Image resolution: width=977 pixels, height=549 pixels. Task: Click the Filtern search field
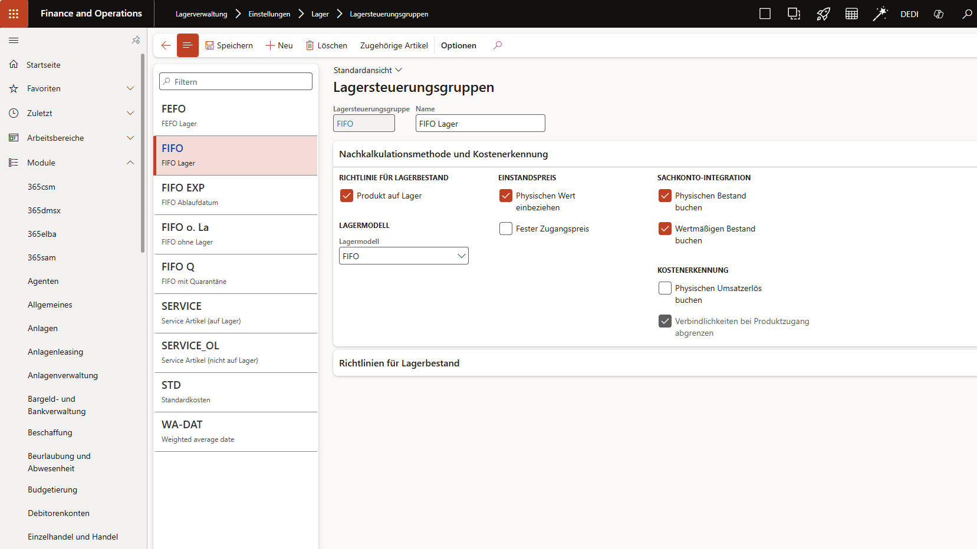(236, 81)
